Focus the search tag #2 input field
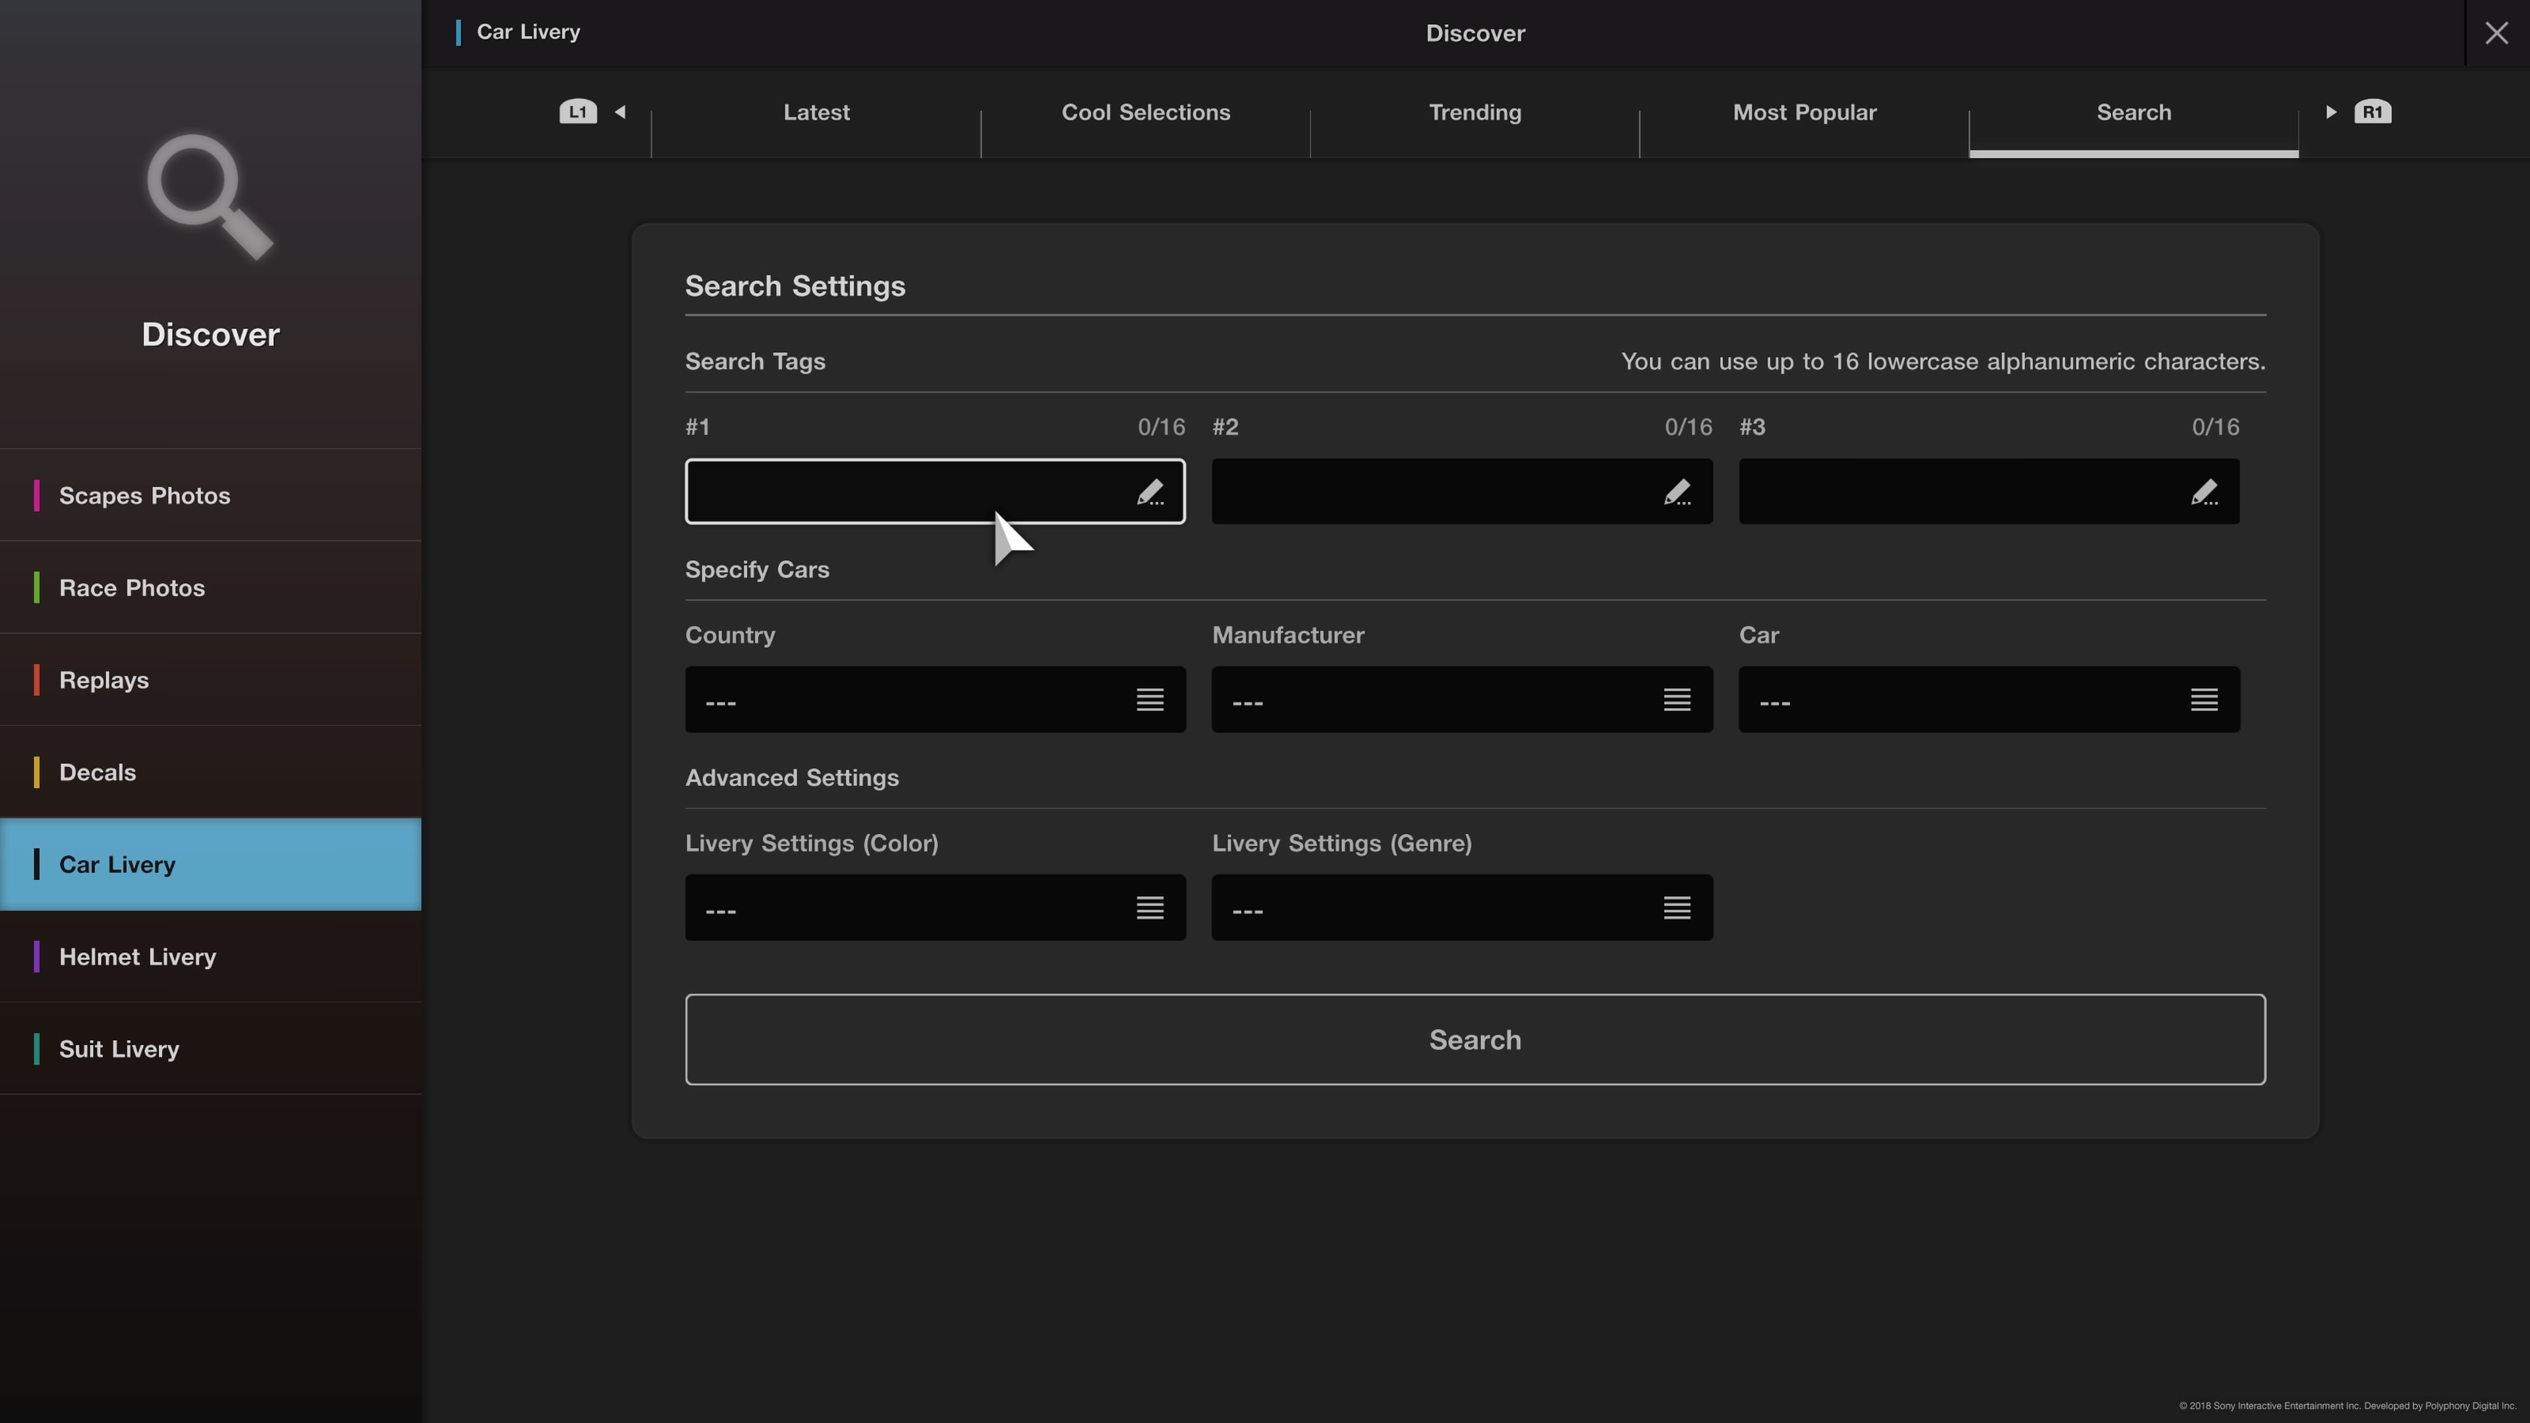 [x=1463, y=491]
